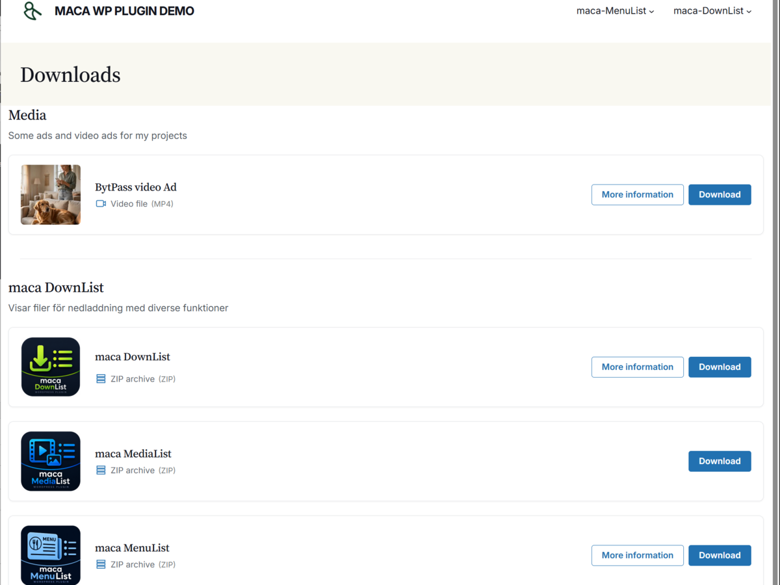Image resolution: width=780 pixels, height=585 pixels.
Task: Download the maca DownList ZIP
Action: pyautogui.click(x=720, y=367)
